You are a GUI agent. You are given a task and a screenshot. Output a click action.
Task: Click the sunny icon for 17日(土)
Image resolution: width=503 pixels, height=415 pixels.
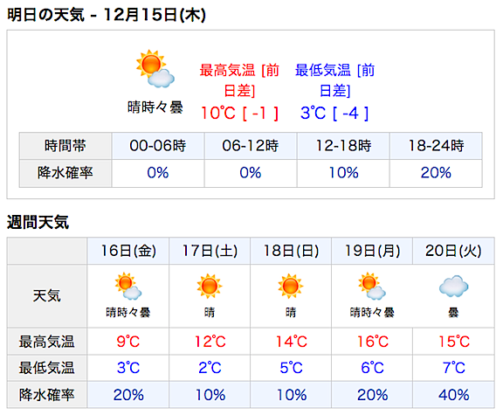210,286
